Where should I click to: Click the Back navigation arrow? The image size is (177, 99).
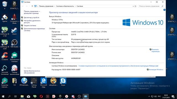coord(23,6)
